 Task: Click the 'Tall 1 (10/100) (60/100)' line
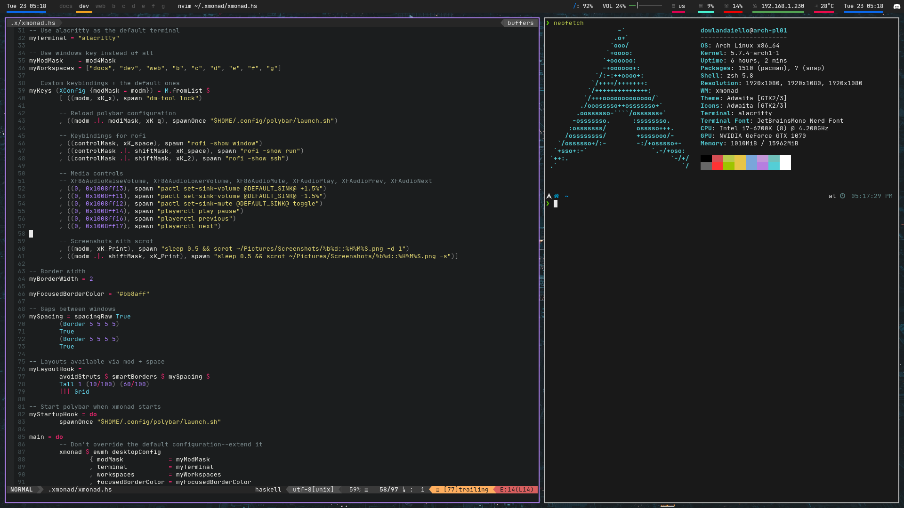(x=104, y=384)
